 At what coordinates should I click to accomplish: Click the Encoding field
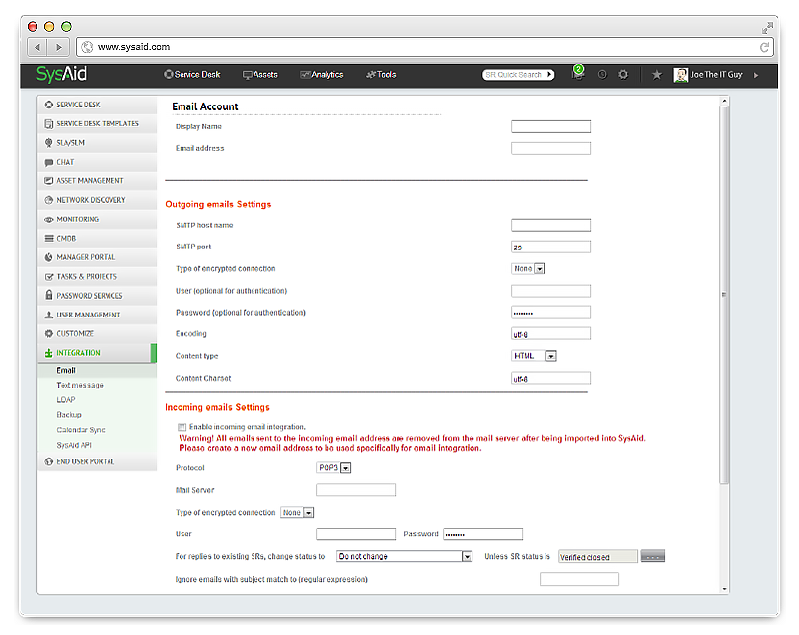[550, 333]
